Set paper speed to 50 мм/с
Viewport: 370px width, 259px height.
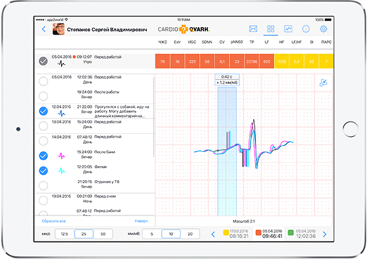[103, 234]
